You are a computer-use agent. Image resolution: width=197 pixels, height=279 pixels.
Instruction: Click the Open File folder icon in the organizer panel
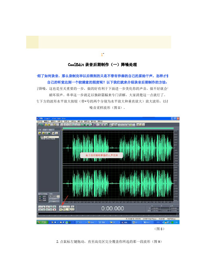pos(40,133)
